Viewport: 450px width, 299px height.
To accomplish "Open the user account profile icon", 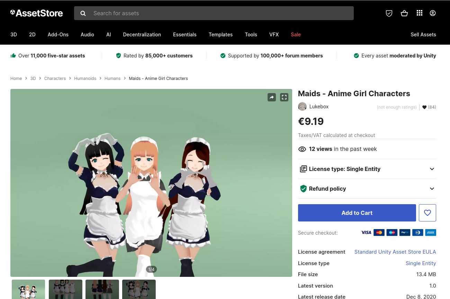I will coord(433,13).
